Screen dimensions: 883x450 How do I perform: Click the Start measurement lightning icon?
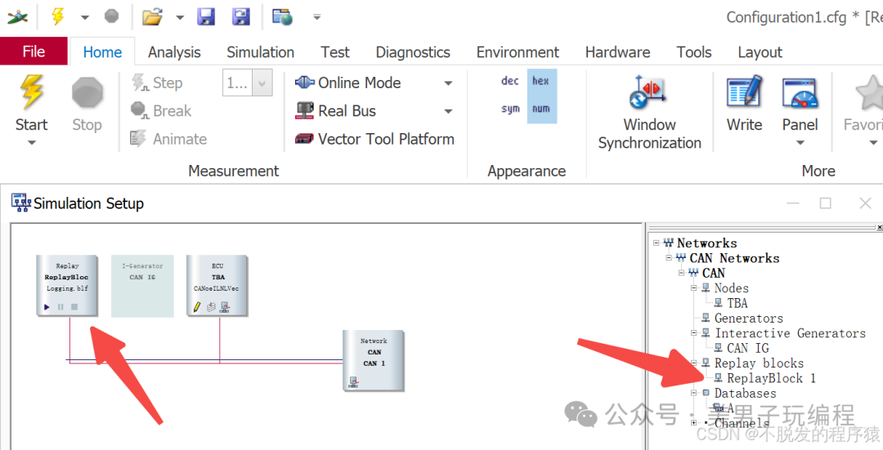click(x=32, y=91)
